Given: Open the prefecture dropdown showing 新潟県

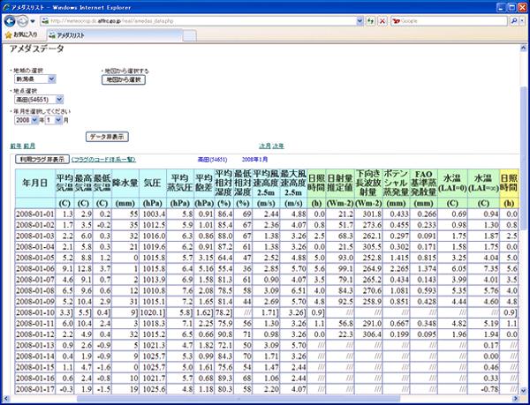Looking at the screenshot, I should [34, 79].
